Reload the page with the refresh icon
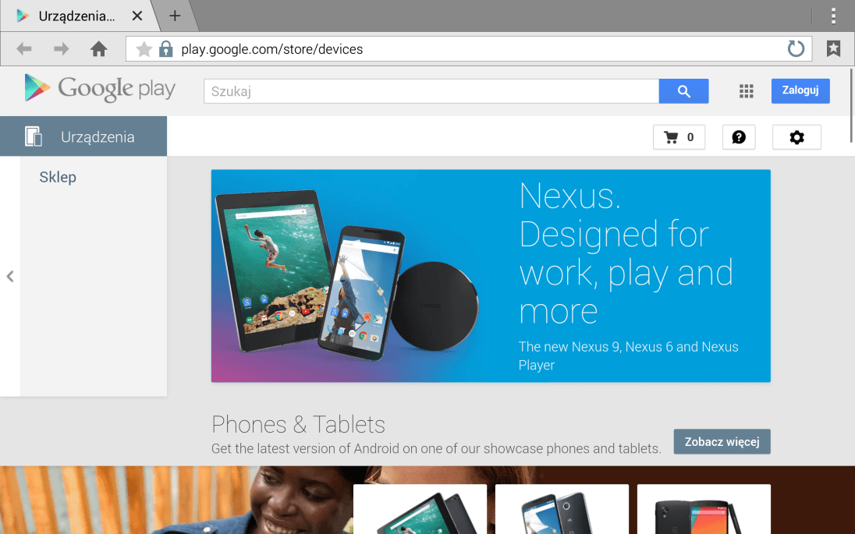This screenshot has width=855, height=534. (x=796, y=49)
